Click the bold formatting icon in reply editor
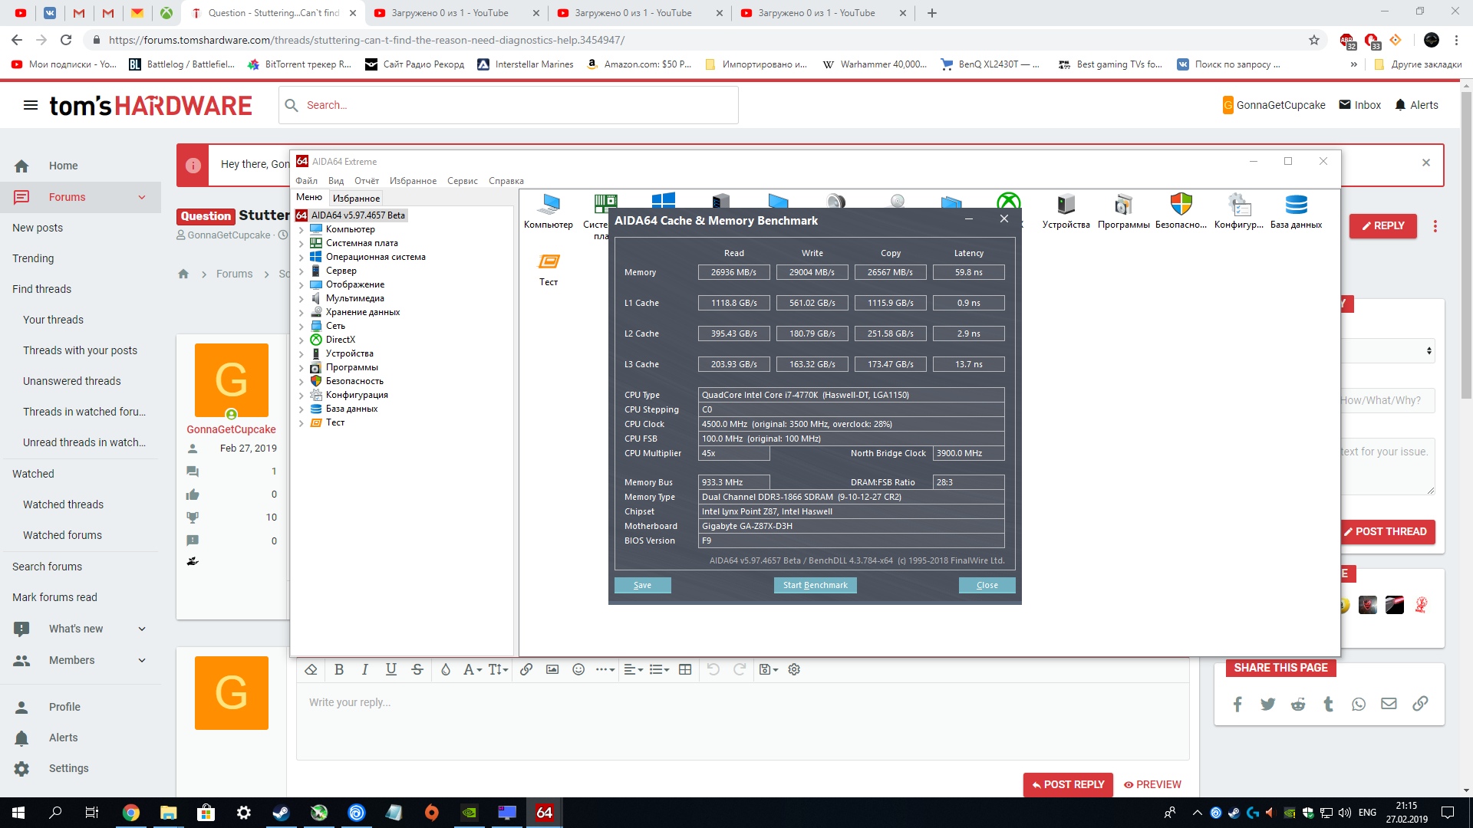Screen dimensions: 1473x828 coord(339,669)
